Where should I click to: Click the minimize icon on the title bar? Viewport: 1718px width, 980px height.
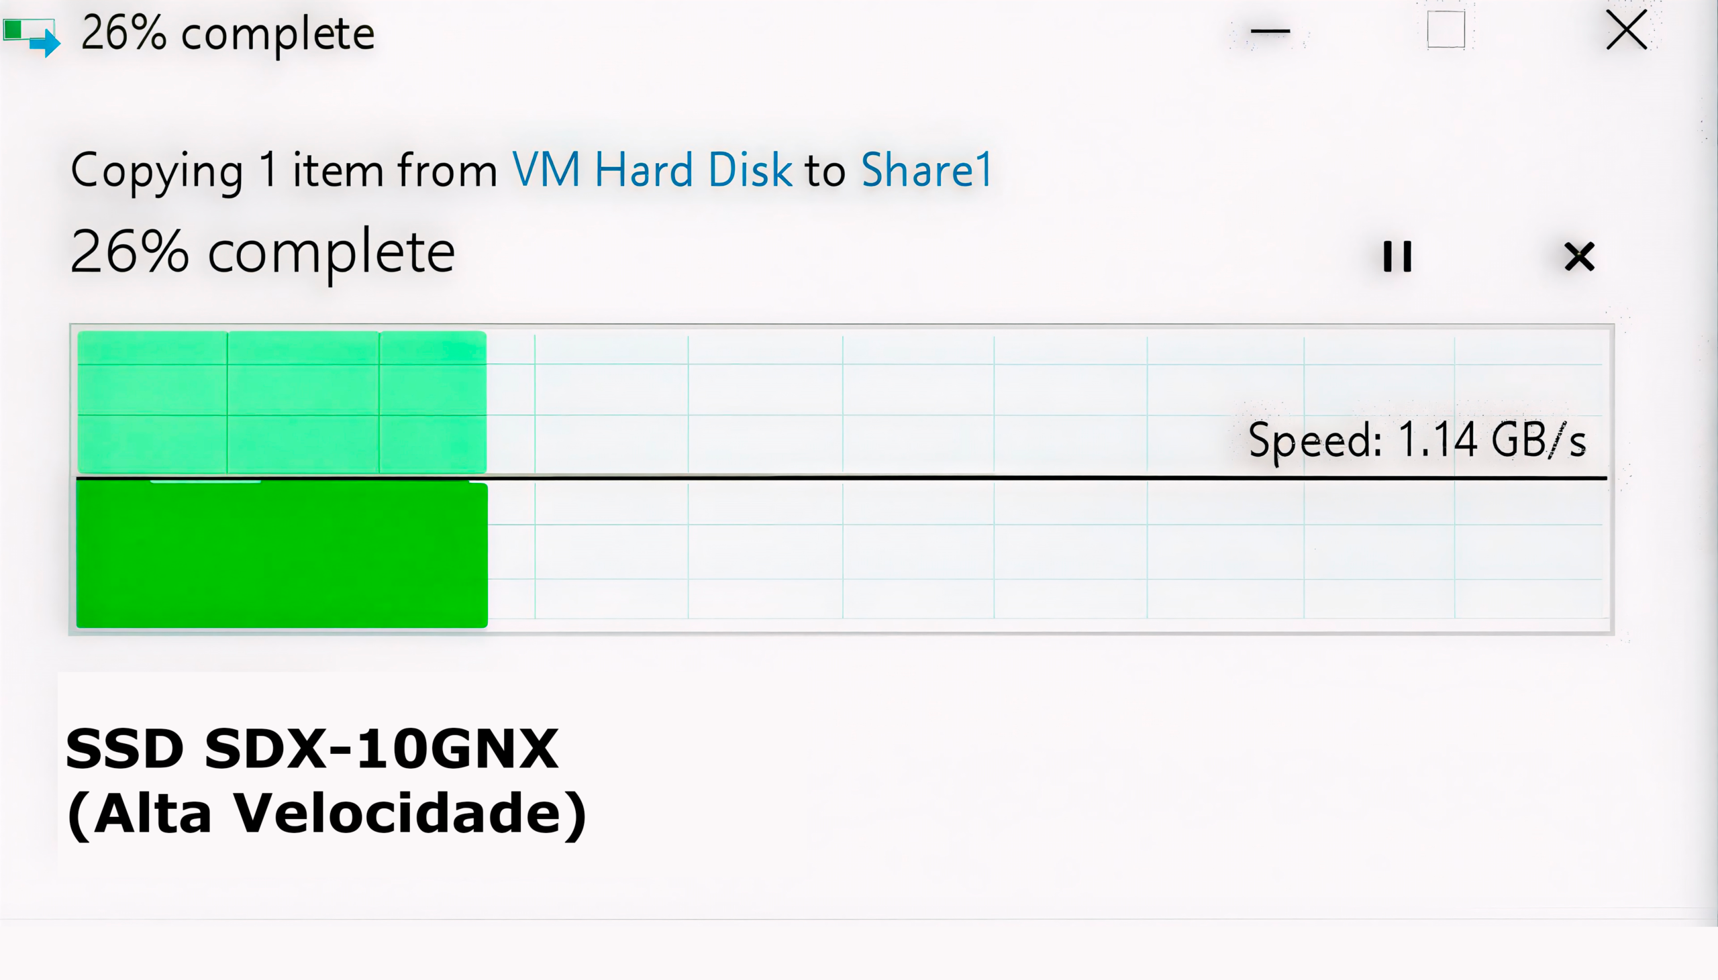[x=1272, y=32]
